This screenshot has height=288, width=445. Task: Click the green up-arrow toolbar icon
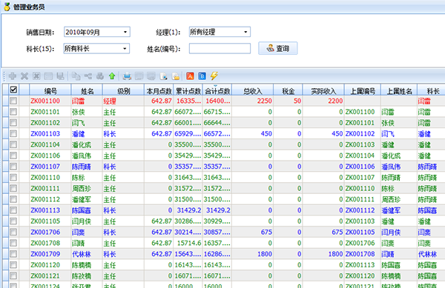pyautogui.click(x=112, y=76)
